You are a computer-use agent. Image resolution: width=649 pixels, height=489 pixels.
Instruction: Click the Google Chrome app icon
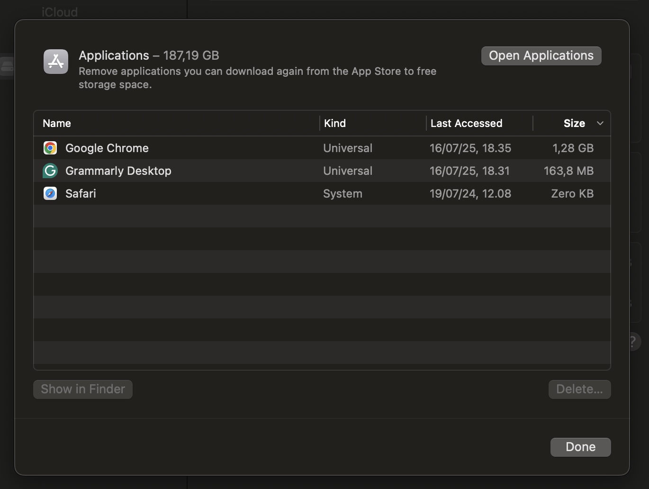click(50, 148)
